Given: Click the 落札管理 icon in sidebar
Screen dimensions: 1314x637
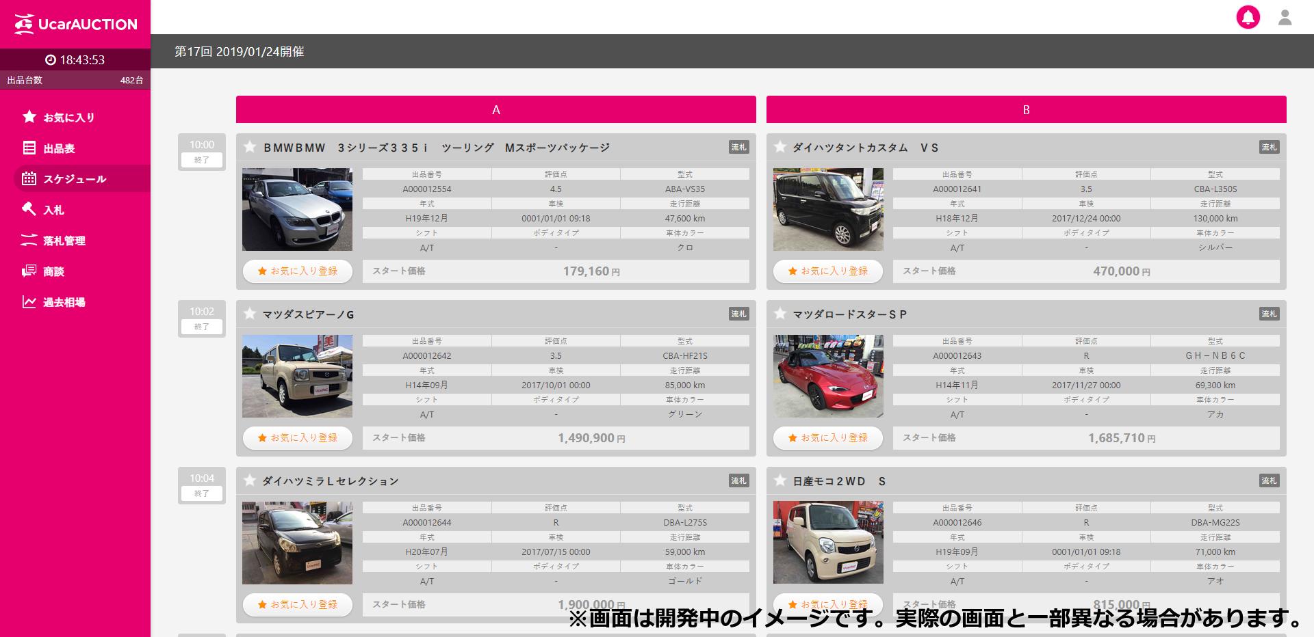Looking at the screenshot, I should tap(29, 240).
